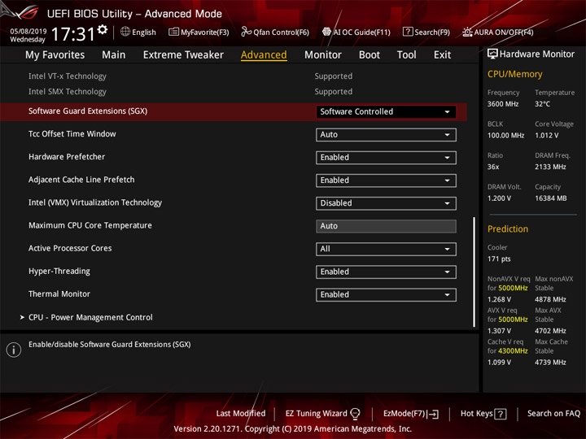Screen dimensions: 586x439
Task: Launch AI OC Guide(F11) brain icon
Action: 326,32
